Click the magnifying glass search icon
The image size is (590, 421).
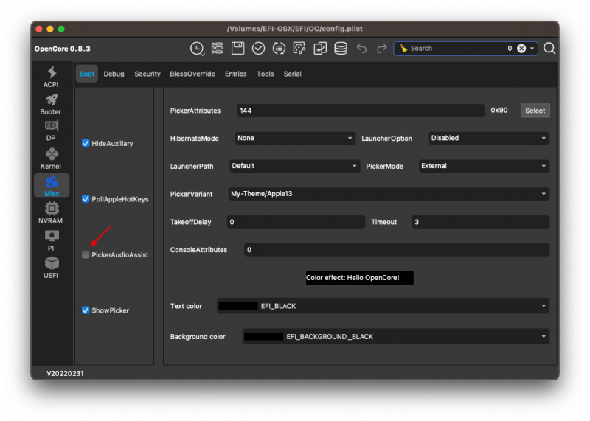pyautogui.click(x=549, y=49)
